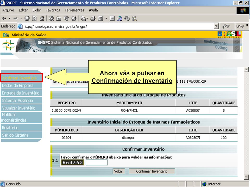Go back with the Back arrow
Viewport: 250px width, 187px height.
pos(4,18)
